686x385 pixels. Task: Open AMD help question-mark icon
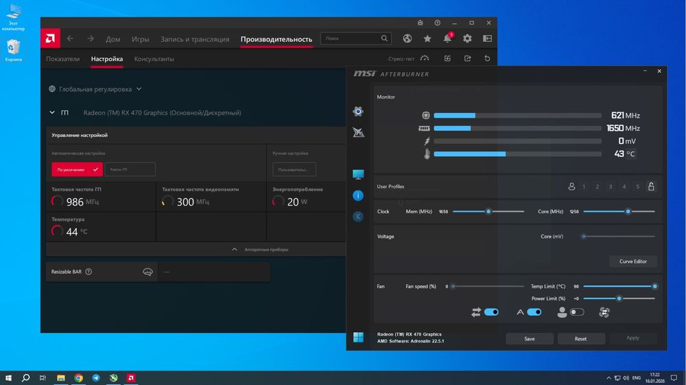point(437,23)
